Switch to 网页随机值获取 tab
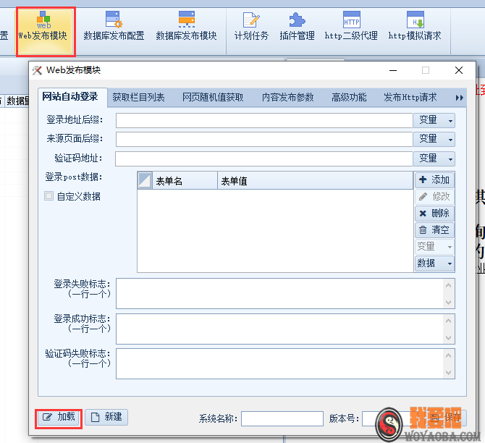Screen dimensions: 485x443 coord(213,98)
